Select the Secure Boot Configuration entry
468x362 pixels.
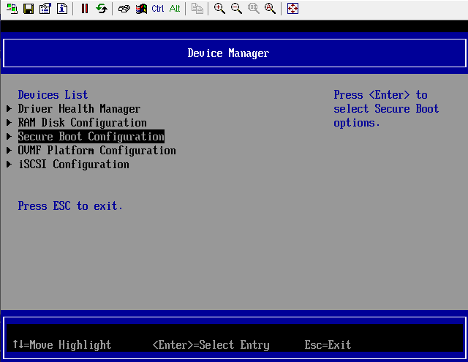[91, 137]
